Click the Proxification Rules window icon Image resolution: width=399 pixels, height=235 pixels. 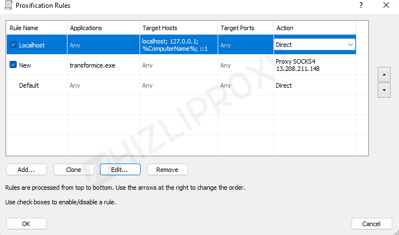pyautogui.click(x=8, y=6)
